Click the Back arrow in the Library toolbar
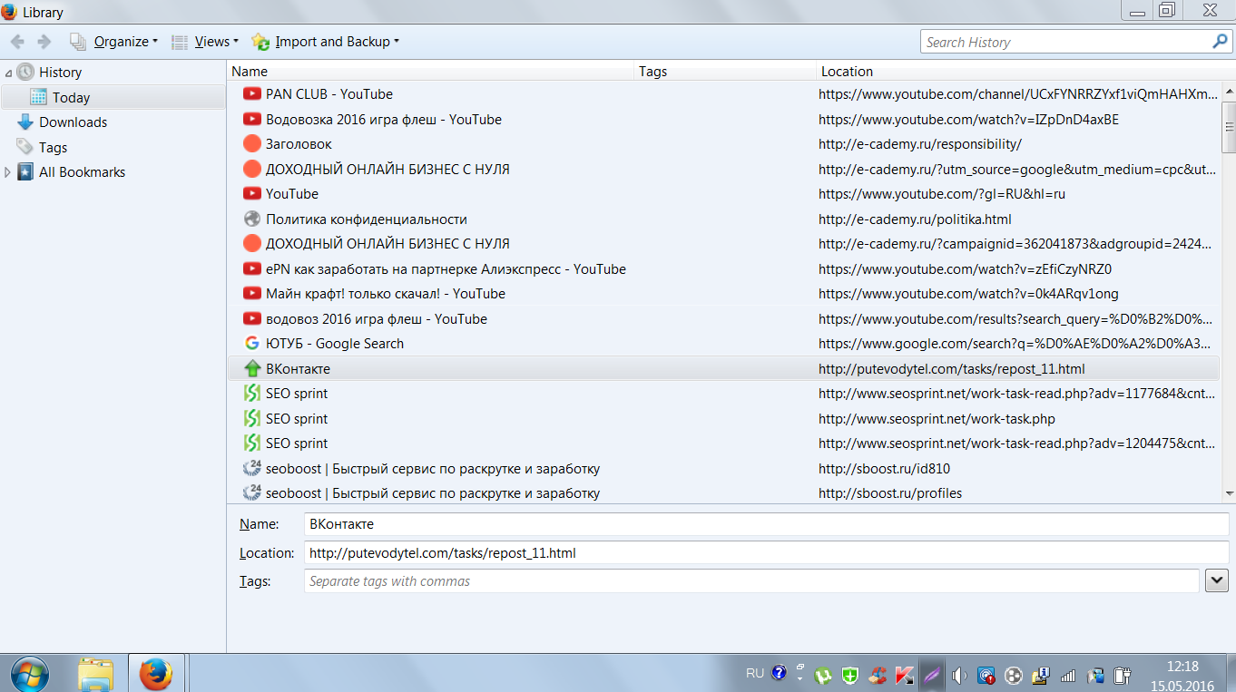This screenshot has height=692, width=1236. (x=17, y=42)
